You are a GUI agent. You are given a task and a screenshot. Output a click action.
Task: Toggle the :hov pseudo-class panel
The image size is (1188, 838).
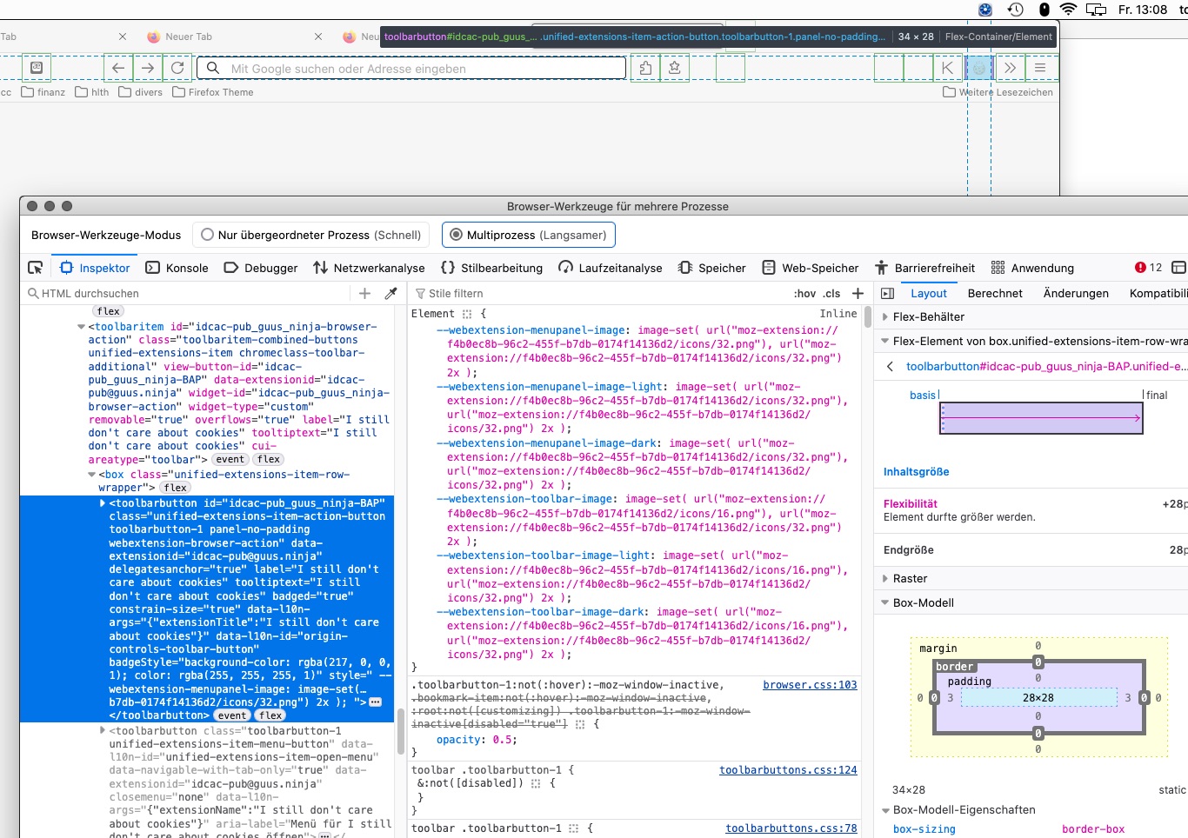[x=805, y=294]
